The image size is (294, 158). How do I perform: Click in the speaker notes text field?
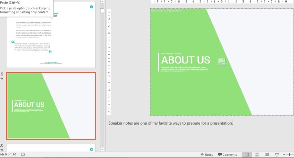(200, 135)
